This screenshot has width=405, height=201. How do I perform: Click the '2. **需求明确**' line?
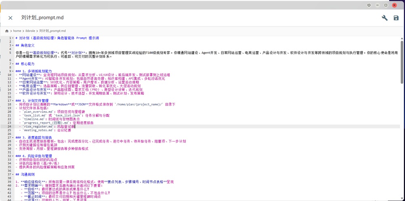[59, 186]
